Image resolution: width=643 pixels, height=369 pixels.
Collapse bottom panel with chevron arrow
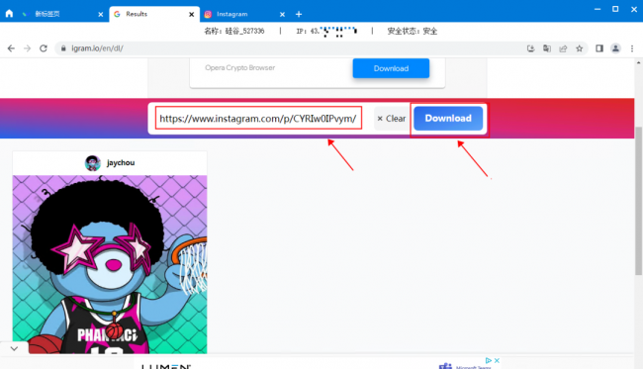point(15,348)
